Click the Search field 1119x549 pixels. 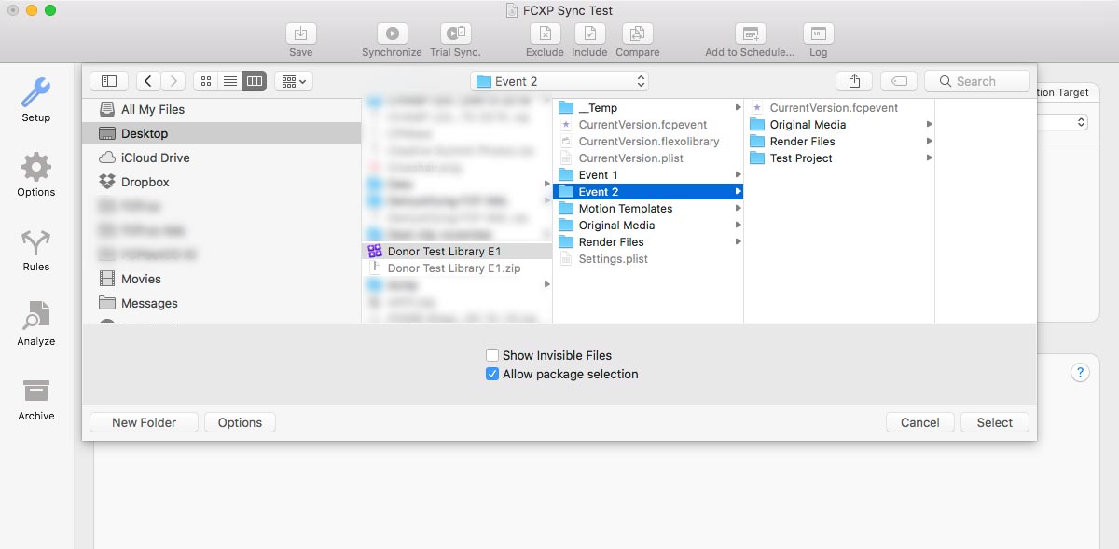976,81
